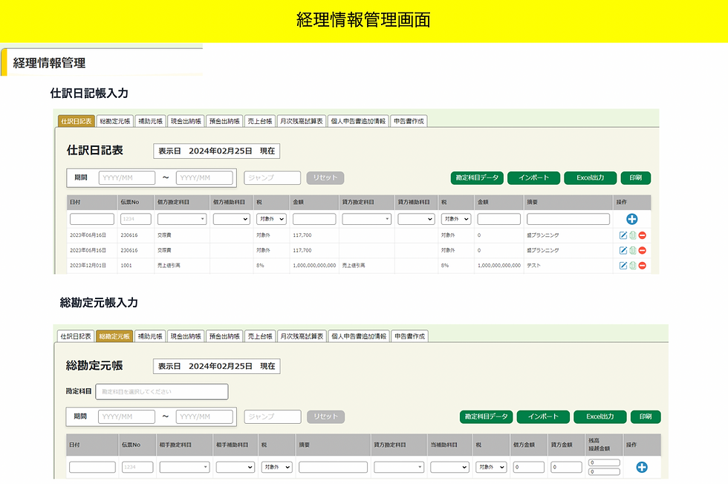
Task: Open 月次残高試算表 tab in the upper panel
Action: click(302, 121)
